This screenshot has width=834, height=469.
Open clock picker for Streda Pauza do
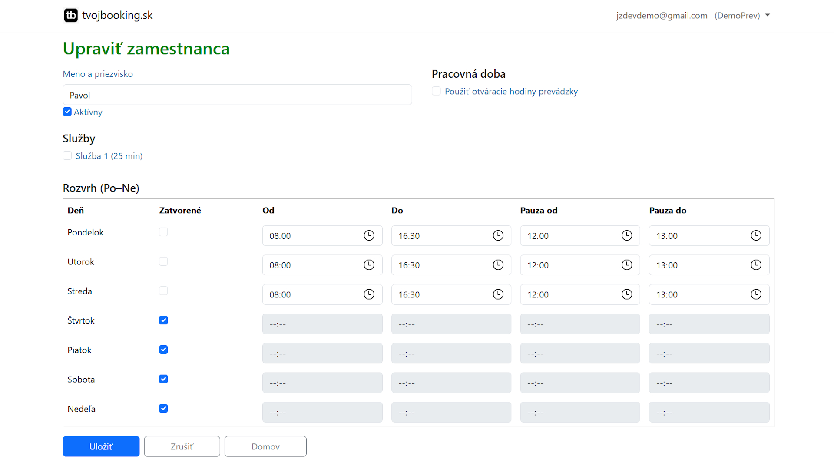756,294
